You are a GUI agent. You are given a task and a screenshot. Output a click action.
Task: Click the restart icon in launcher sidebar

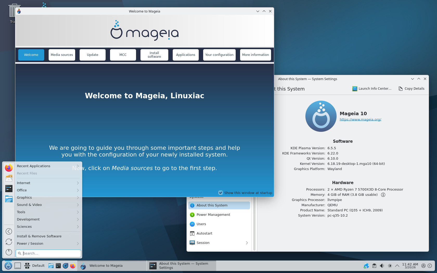pos(9,242)
